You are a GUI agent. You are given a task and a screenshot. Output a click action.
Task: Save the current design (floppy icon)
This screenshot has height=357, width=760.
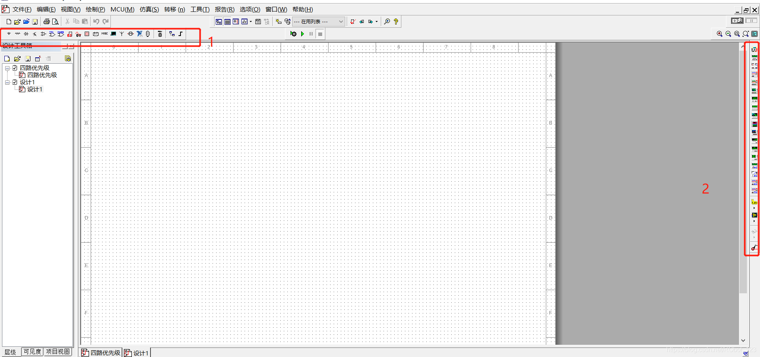pyautogui.click(x=35, y=22)
